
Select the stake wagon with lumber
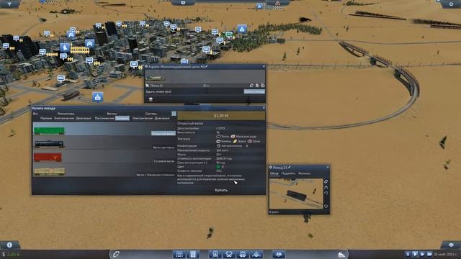[104, 171]
